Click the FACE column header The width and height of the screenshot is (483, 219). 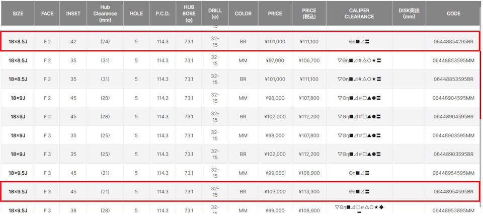(x=47, y=14)
